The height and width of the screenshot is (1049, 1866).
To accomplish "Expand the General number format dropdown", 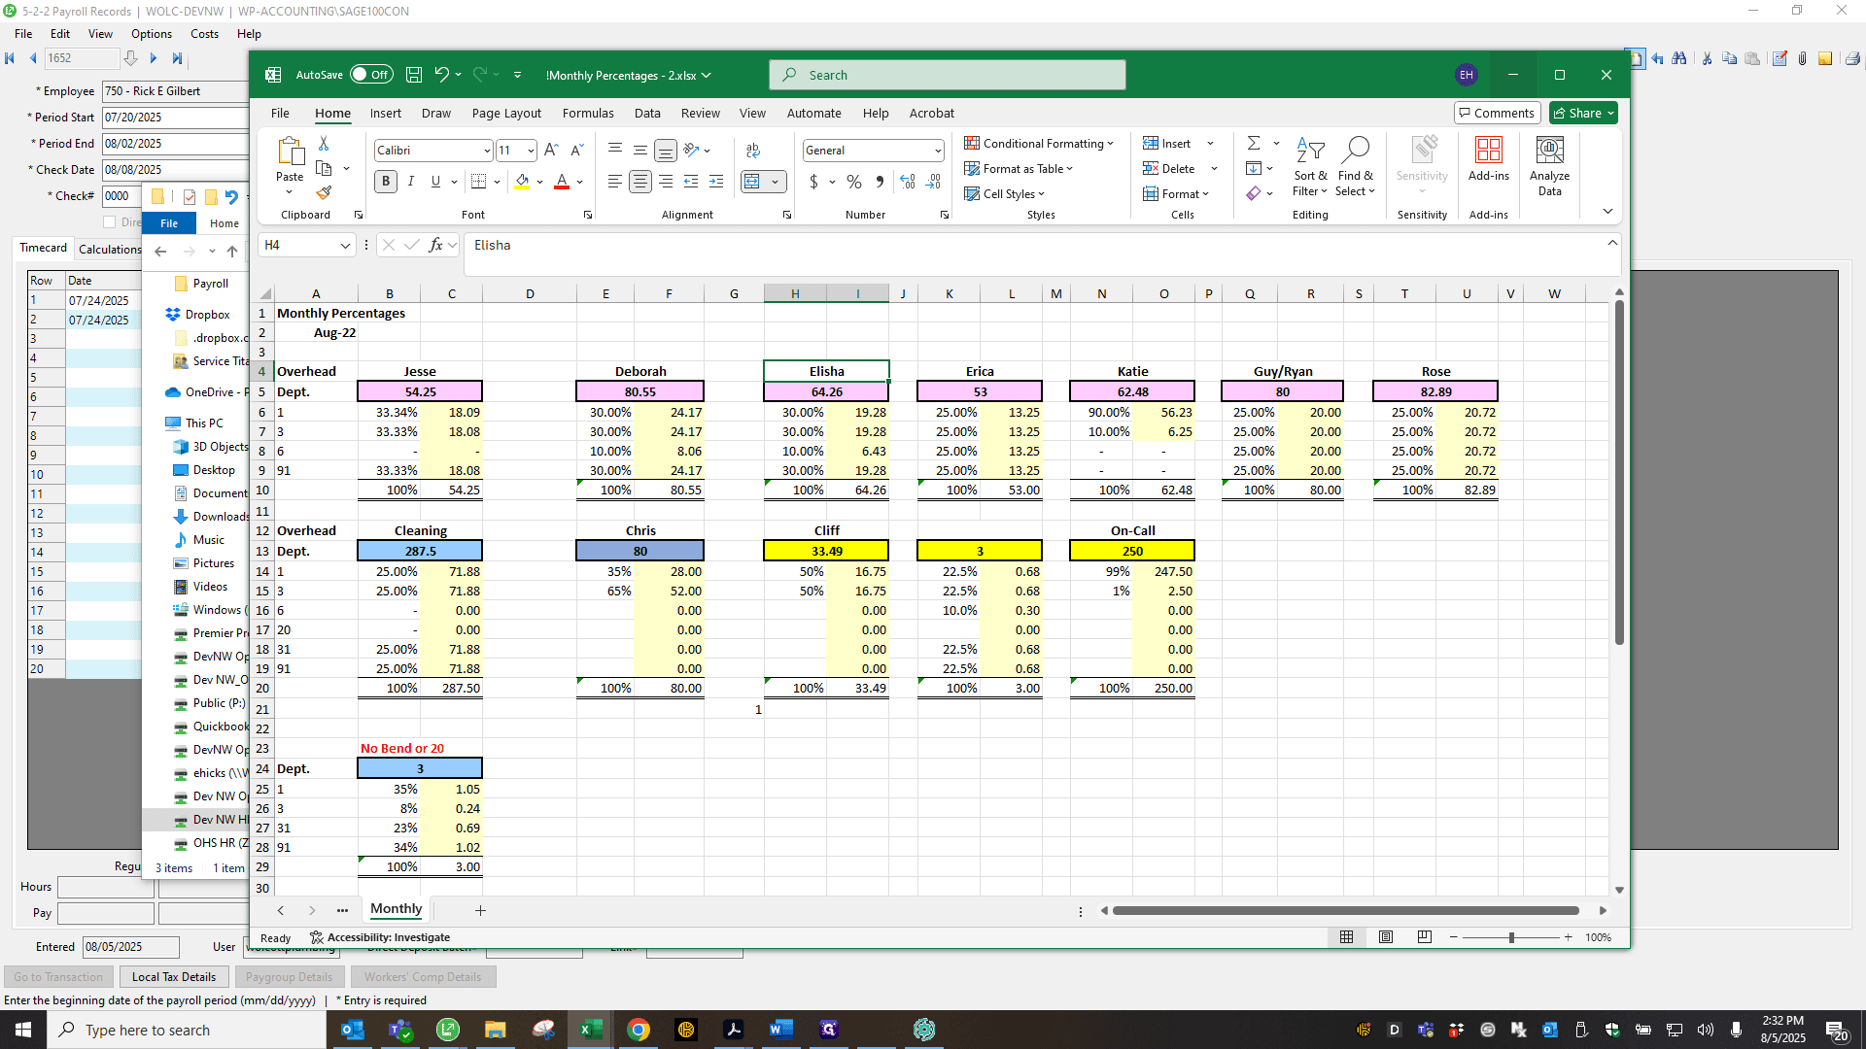I will pos(937,151).
